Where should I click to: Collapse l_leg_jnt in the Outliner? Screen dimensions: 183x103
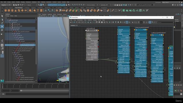coord(13,33)
